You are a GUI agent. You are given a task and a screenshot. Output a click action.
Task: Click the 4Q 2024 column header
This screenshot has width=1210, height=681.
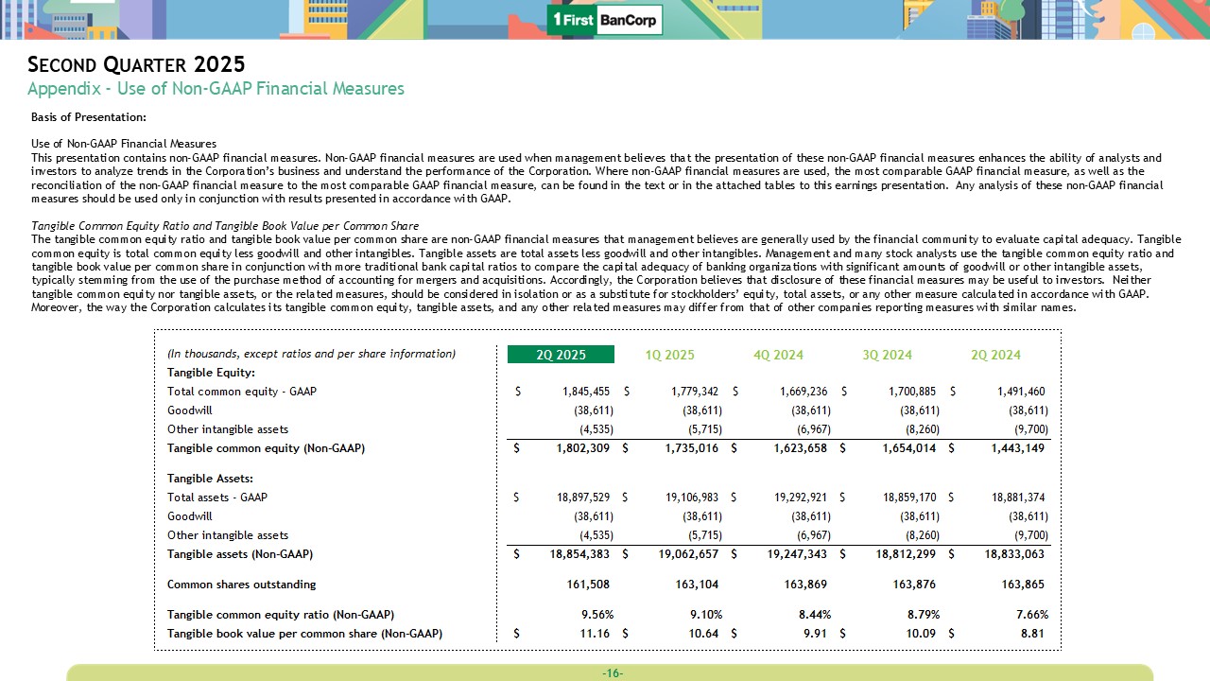778,355
